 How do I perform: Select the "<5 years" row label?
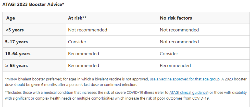coord(14,30)
